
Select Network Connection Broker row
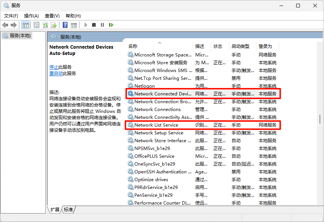coord(203,101)
